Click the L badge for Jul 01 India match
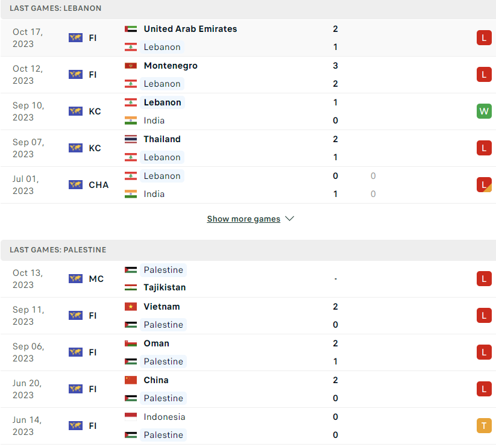496x447 pixels. [x=484, y=184]
